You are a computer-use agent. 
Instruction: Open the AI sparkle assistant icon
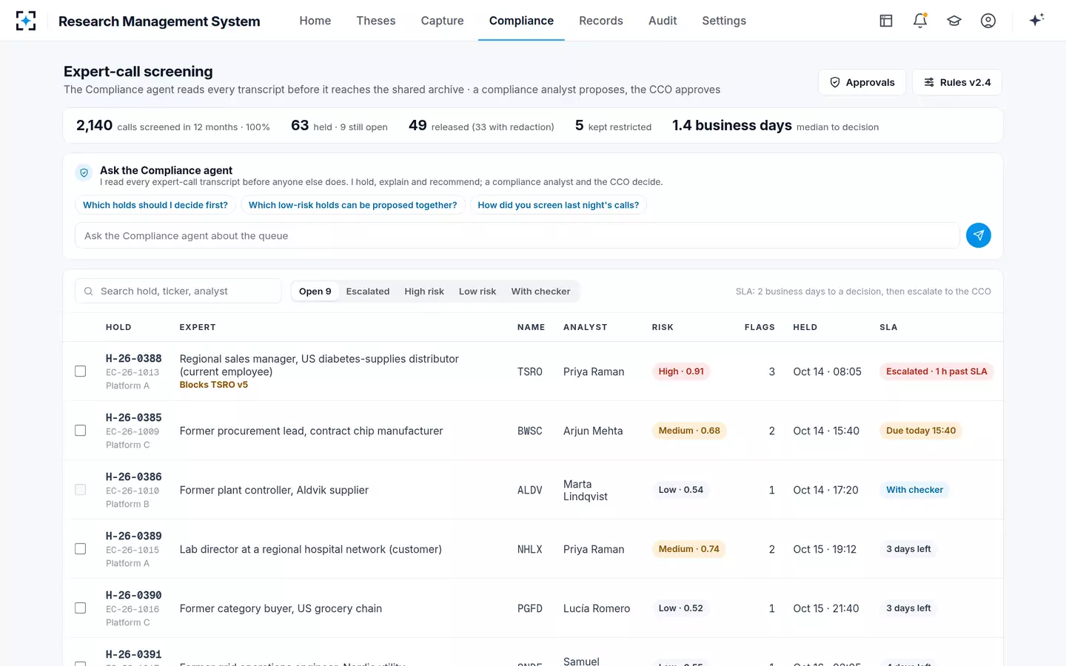tap(1036, 20)
